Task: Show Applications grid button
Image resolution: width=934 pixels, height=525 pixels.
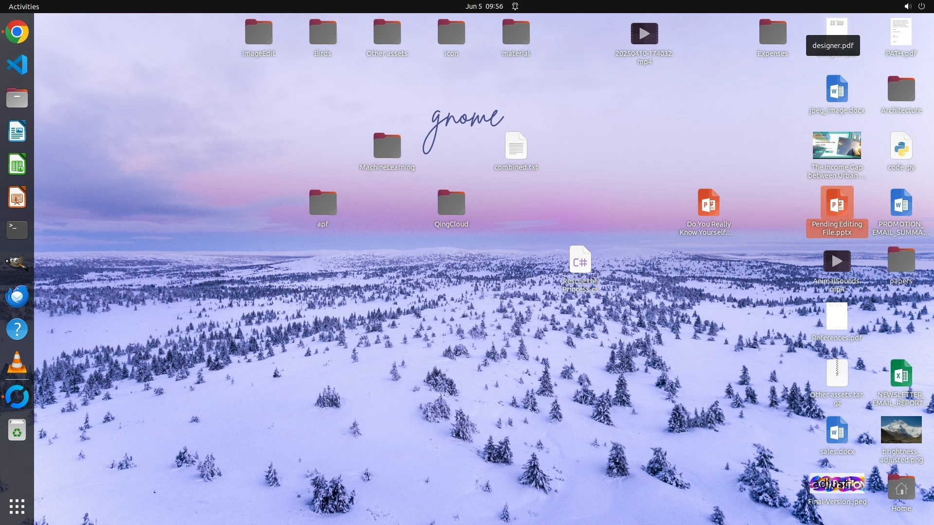Action: point(17,507)
